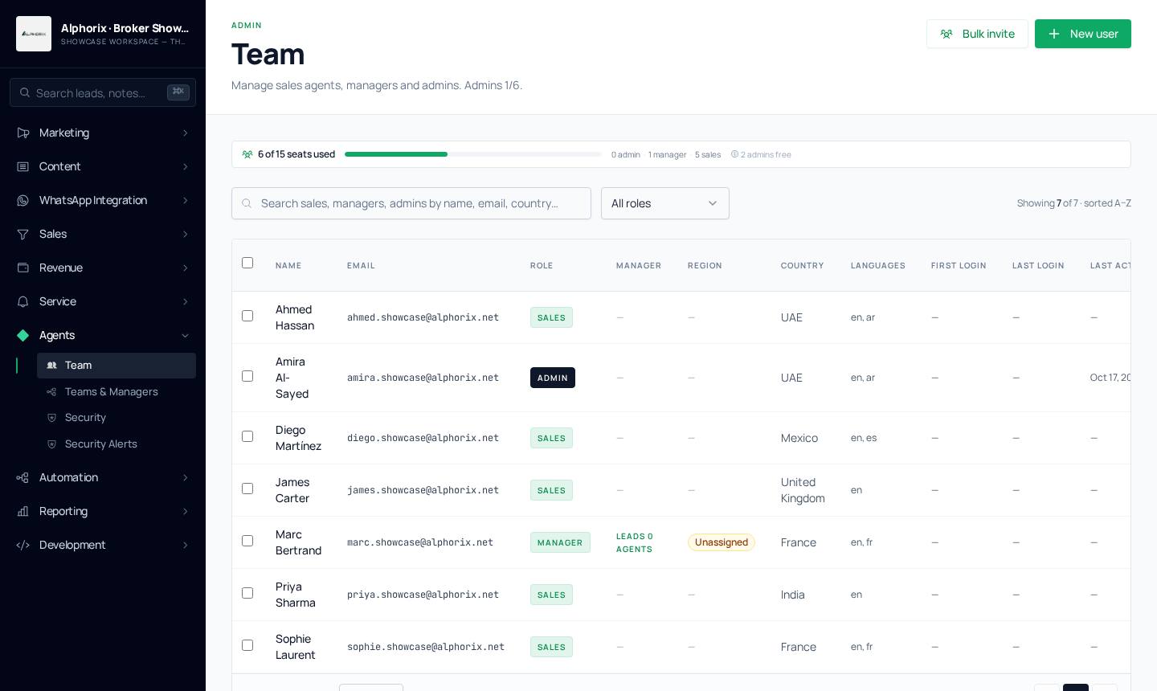1157x691 pixels.
Task: Click email ahmed.showcase@alphorix.net
Action: coord(423,317)
